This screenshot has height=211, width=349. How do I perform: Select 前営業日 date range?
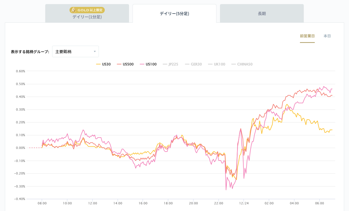pos(307,36)
